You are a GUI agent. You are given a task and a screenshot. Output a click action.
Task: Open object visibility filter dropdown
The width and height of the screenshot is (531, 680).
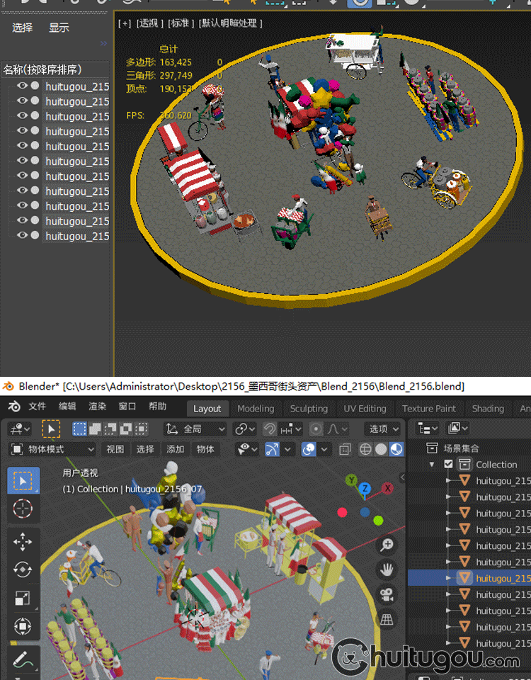click(247, 449)
